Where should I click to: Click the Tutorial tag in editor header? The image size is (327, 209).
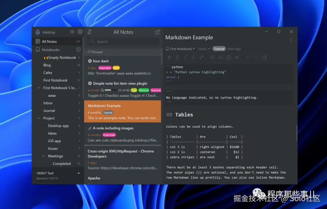pyautogui.click(x=219, y=49)
